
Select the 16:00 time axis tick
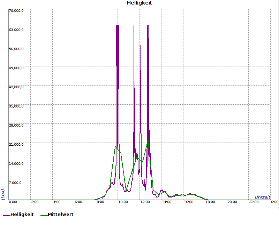[188, 202]
